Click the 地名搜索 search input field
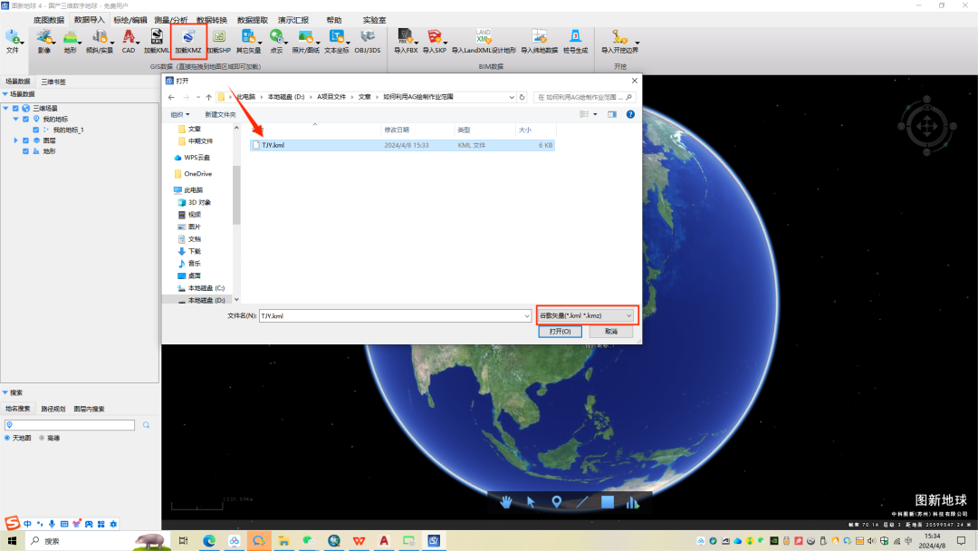978x551 pixels. [x=70, y=425]
